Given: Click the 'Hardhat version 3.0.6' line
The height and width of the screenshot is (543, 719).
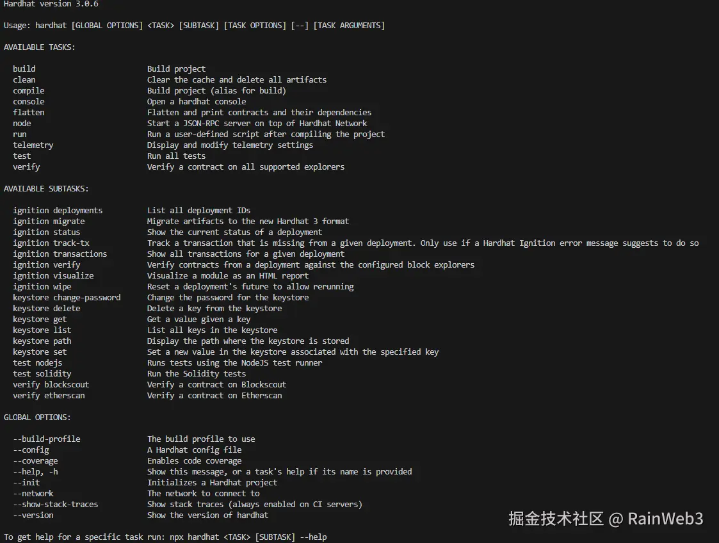Looking at the screenshot, I should (x=51, y=4).
